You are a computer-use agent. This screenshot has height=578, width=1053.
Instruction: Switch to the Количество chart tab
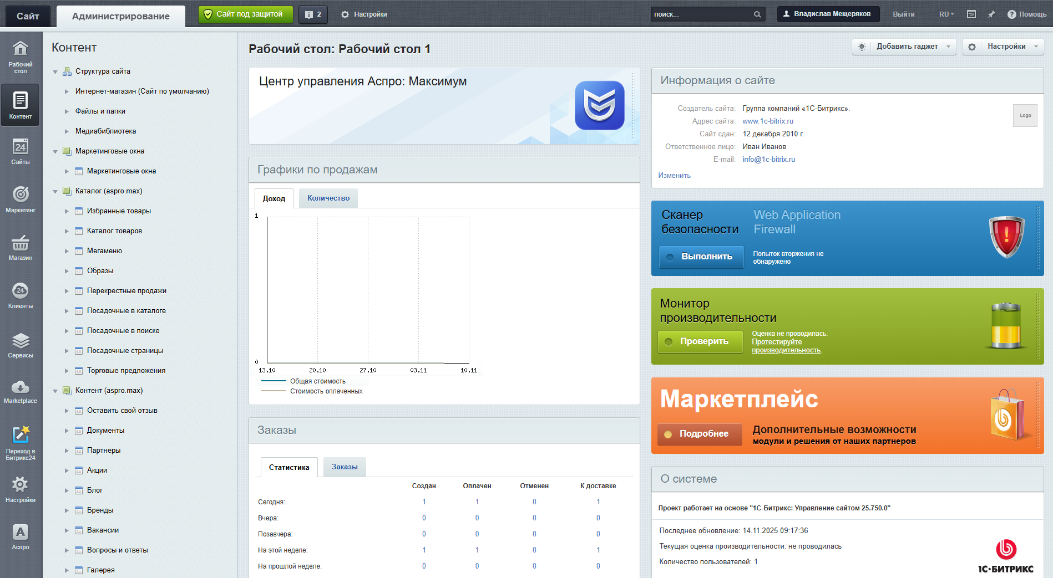point(328,198)
